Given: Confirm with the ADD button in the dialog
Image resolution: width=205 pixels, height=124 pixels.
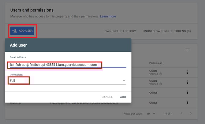Looking at the screenshot, I should tap(123, 97).
